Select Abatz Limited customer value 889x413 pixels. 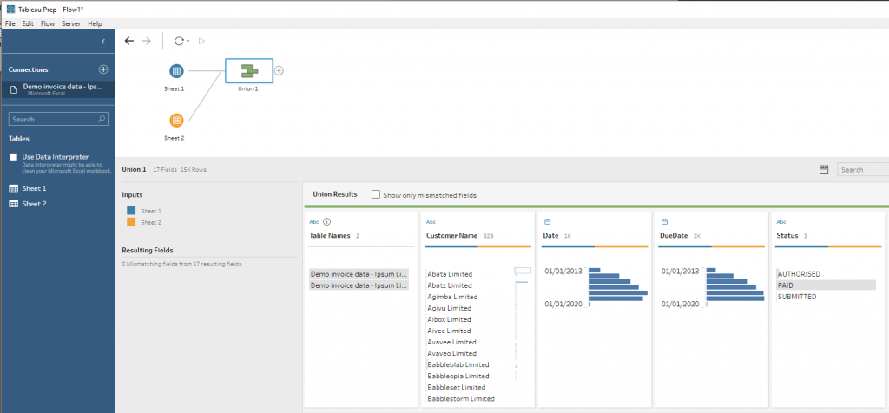coord(450,285)
